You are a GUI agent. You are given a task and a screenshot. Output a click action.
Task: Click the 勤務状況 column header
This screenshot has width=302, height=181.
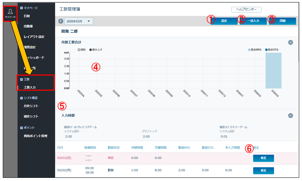(x=113, y=148)
